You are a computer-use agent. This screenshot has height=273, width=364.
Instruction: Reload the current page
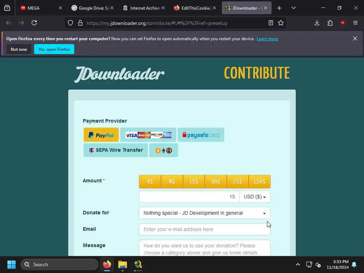coord(34,23)
